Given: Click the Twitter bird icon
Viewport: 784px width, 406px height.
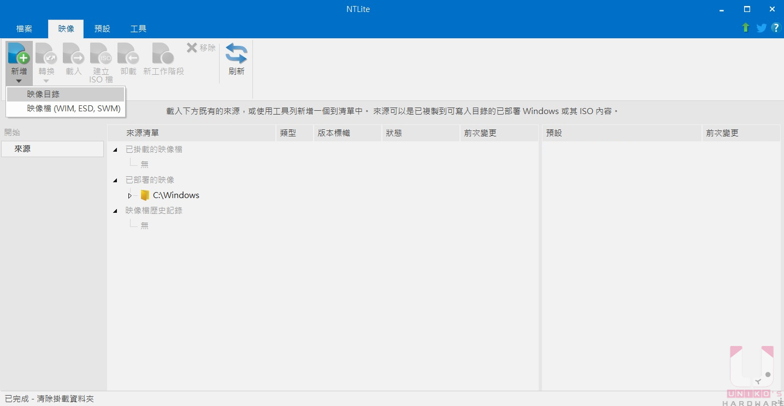Looking at the screenshot, I should coord(761,28).
